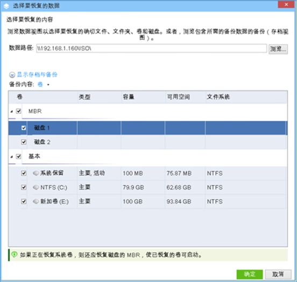The height and width of the screenshot is (282, 297).
Task: Click the disk icon beside NTFS (C:)
Action: 36,187
